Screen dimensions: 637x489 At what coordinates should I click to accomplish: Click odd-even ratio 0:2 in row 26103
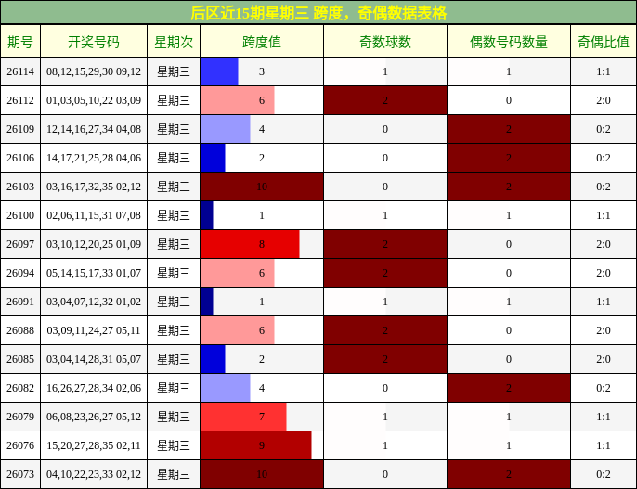(x=604, y=187)
